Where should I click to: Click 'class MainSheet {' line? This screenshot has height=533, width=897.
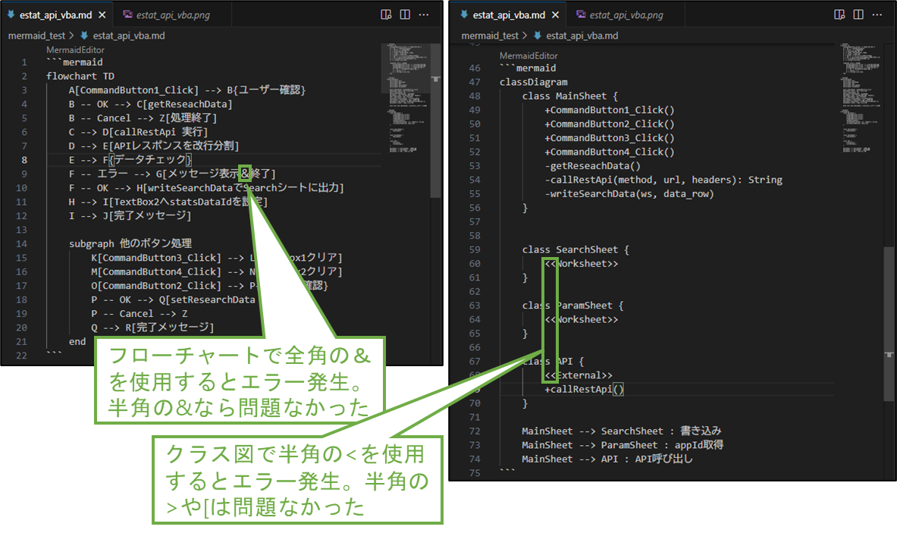point(569,96)
